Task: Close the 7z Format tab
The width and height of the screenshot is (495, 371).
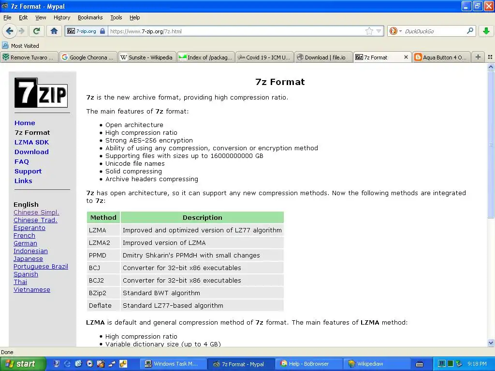Action: [x=406, y=57]
